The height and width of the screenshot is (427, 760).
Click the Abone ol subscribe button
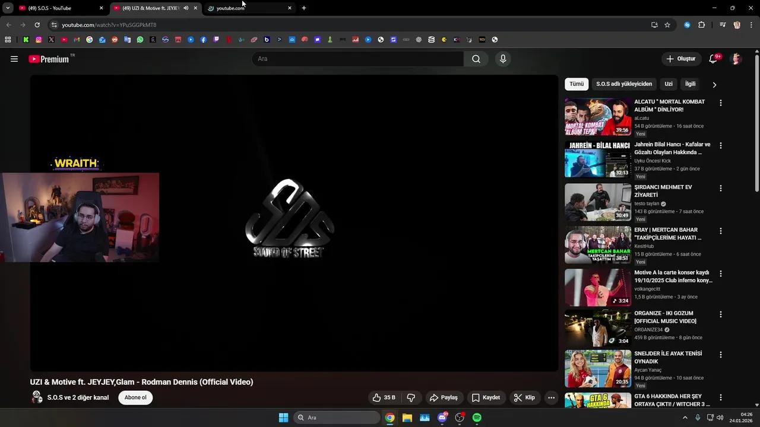[x=135, y=397]
